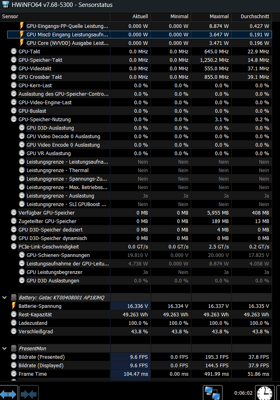Collapse the PresentMon section chevron
Image resolution: width=280 pixels, height=400 pixels.
pyautogui.click(x=4, y=348)
